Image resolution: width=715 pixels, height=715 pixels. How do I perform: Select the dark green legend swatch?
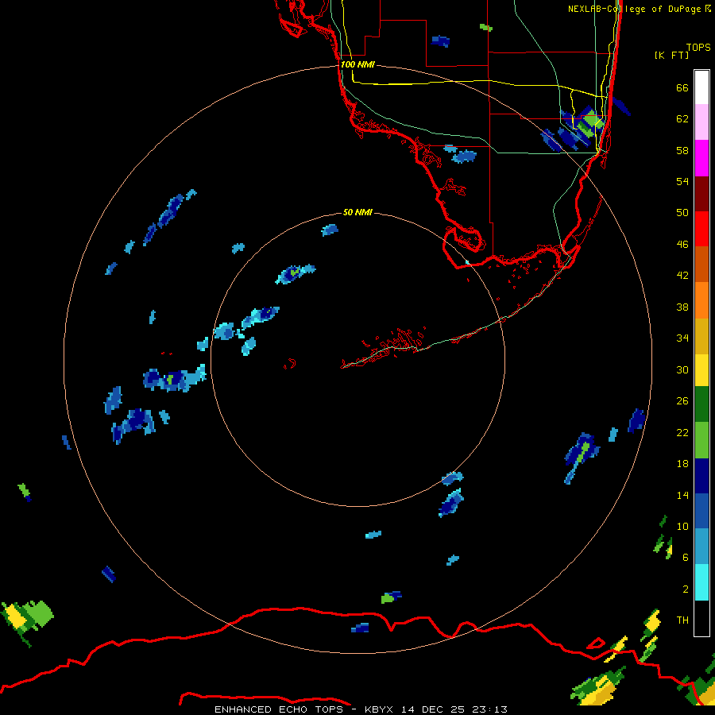(701, 404)
